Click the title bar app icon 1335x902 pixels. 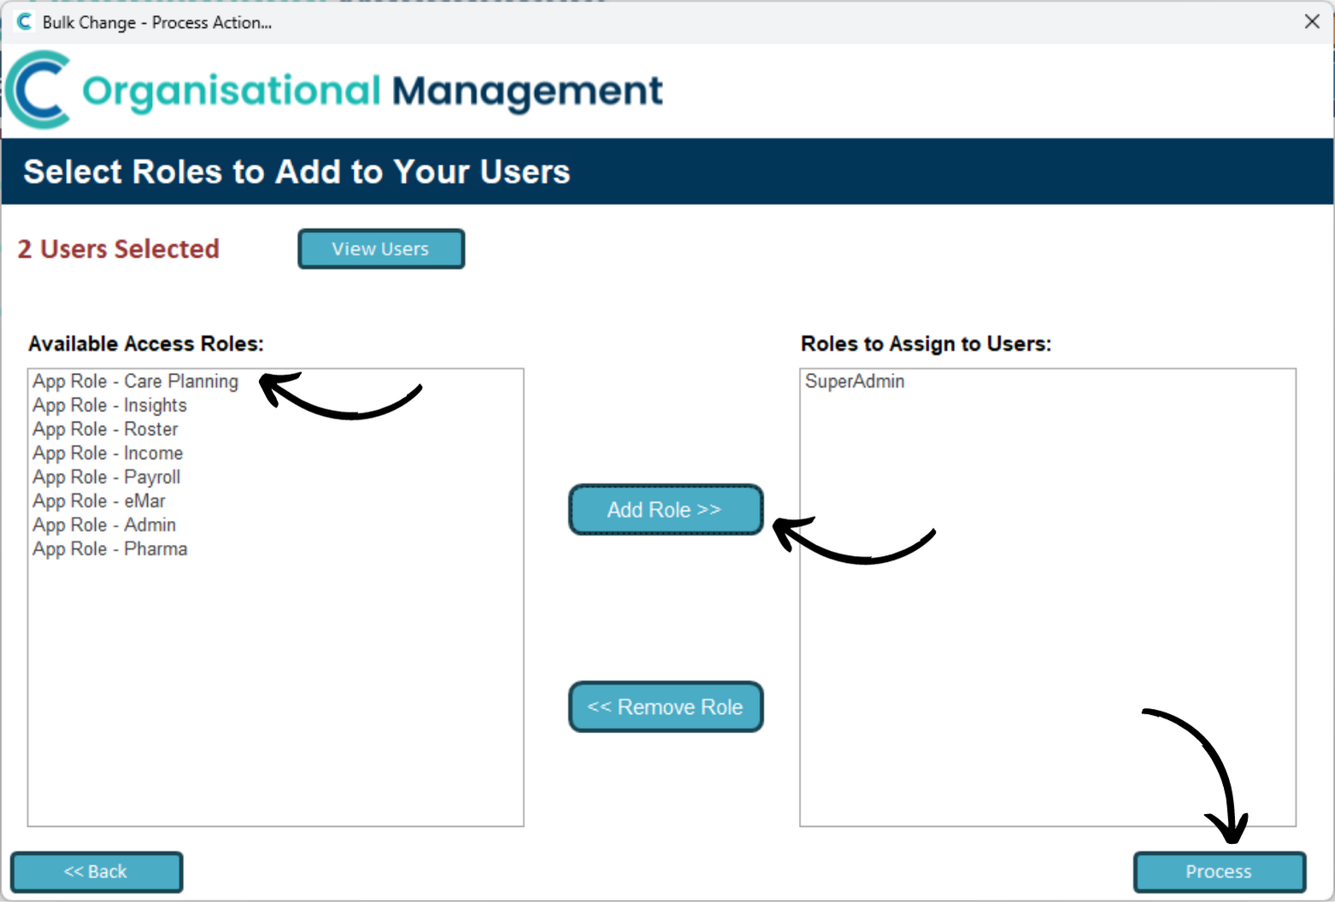pos(24,21)
